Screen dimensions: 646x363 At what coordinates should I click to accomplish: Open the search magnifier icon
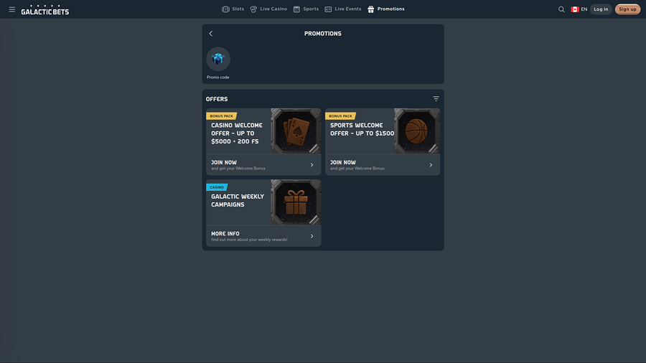[561, 9]
